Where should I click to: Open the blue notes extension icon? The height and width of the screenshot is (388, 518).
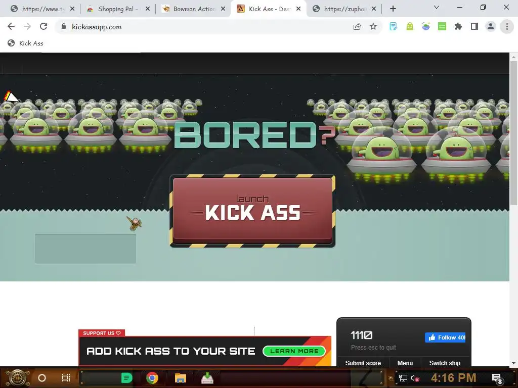click(393, 27)
